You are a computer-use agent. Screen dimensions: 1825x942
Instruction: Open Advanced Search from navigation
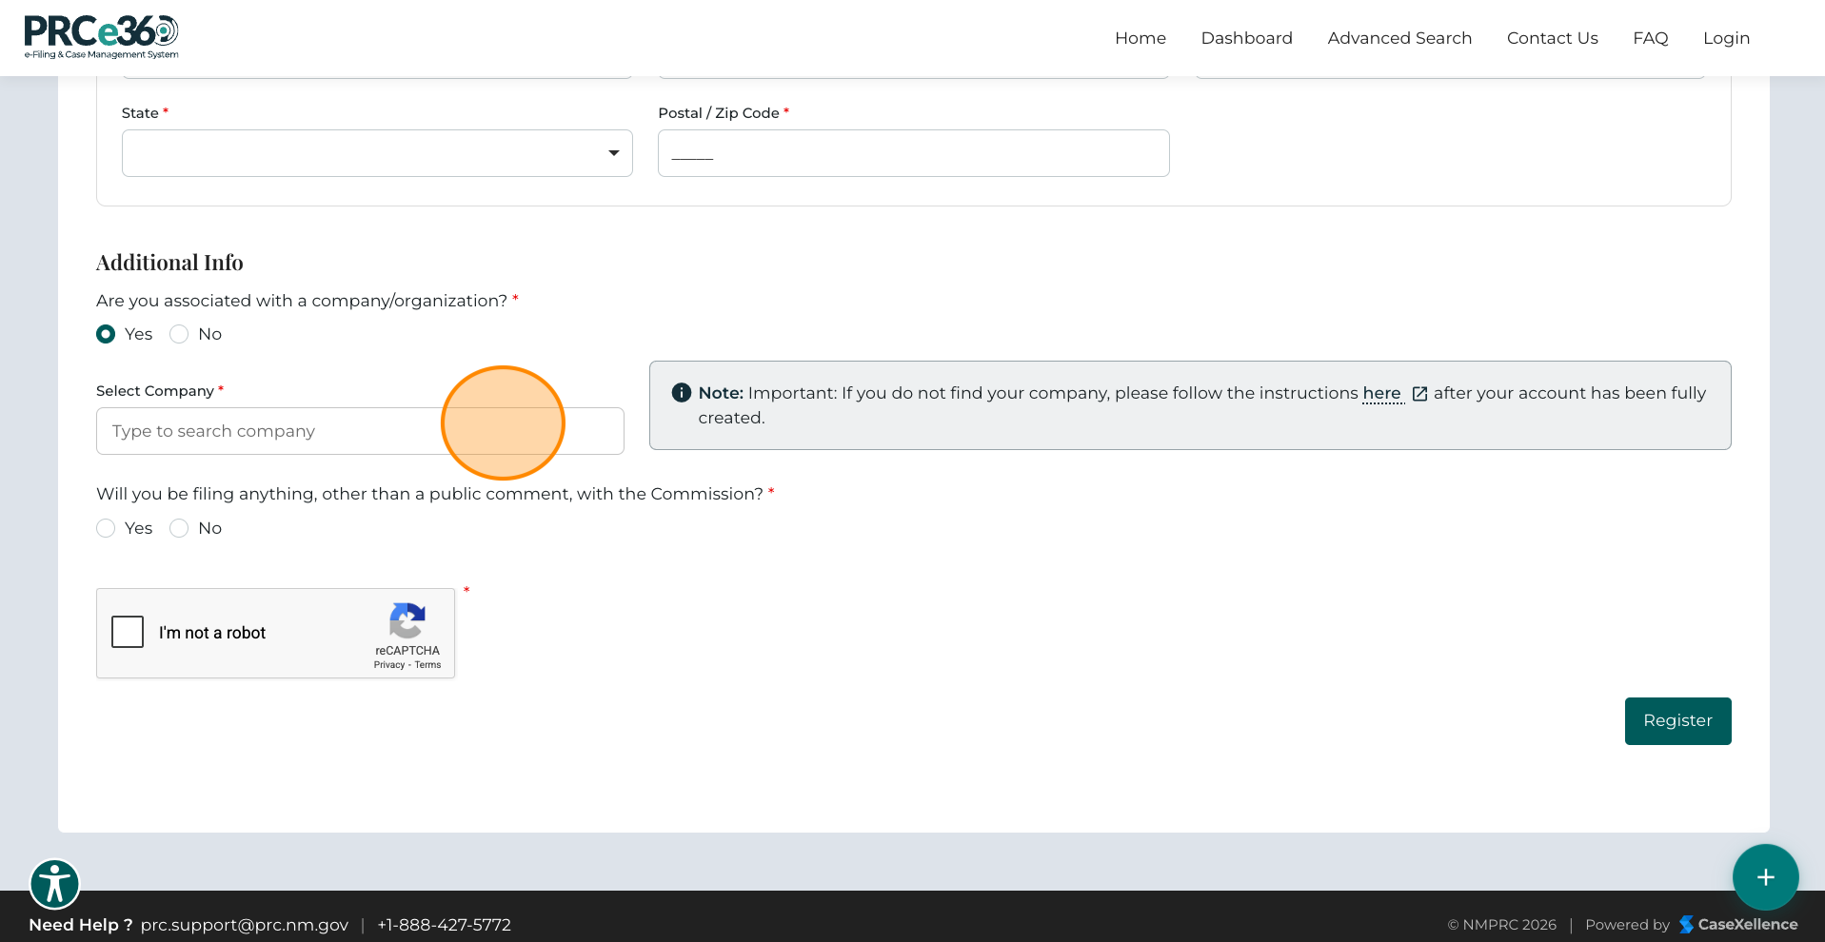tap(1399, 38)
